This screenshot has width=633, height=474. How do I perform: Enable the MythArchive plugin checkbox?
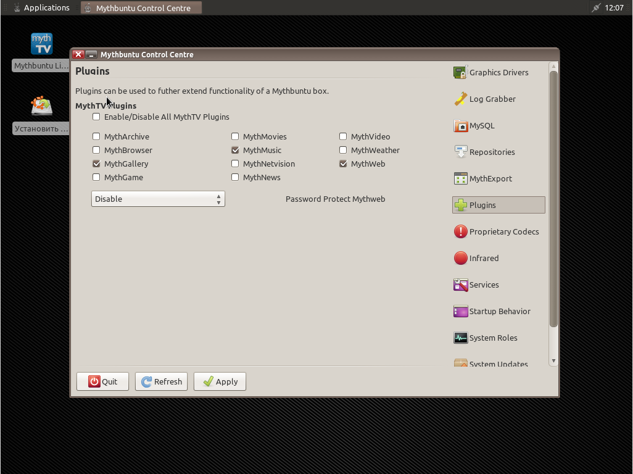click(x=96, y=136)
